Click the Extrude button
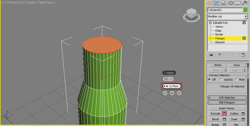Screen dimensions: 250x126 coord(215,114)
